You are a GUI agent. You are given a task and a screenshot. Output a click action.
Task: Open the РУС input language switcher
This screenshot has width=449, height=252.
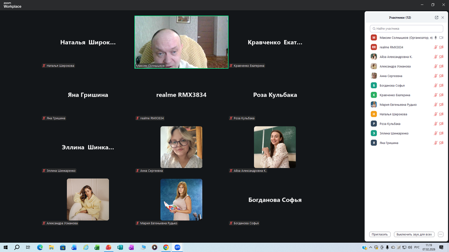[x=417, y=247]
